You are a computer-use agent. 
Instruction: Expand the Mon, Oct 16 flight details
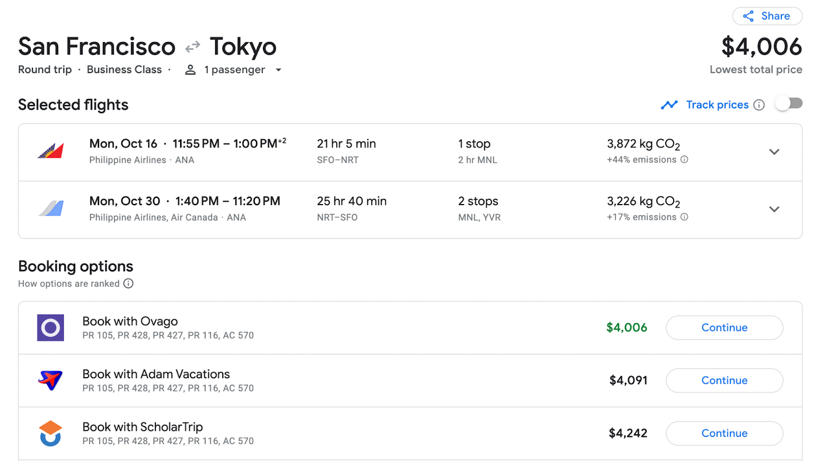774,152
